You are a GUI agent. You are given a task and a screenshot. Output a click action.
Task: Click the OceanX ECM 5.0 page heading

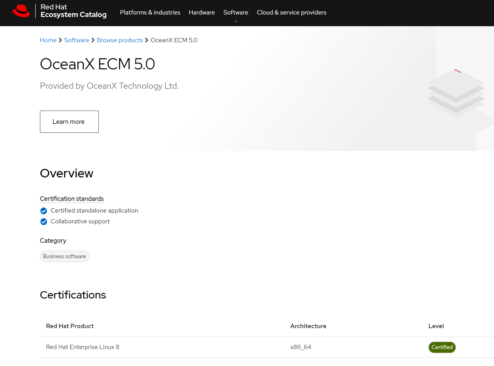98,64
